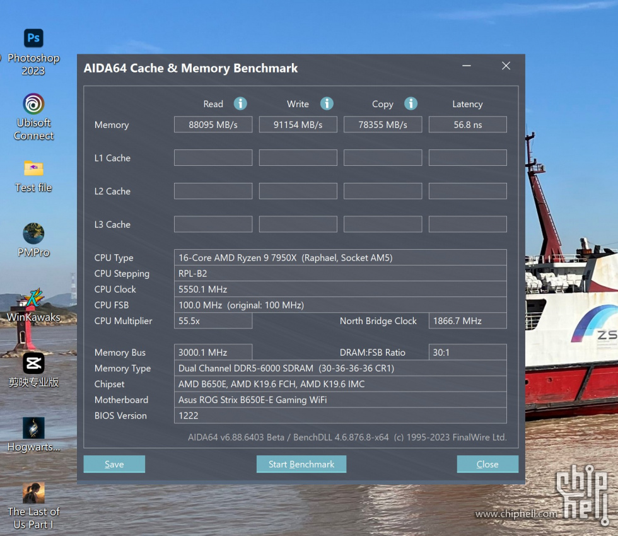This screenshot has width=618, height=536.
Task: Click the L1 Cache Latency field
Action: [468, 158]
